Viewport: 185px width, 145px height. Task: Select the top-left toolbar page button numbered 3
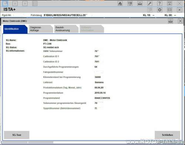click(x=25, y=3)
